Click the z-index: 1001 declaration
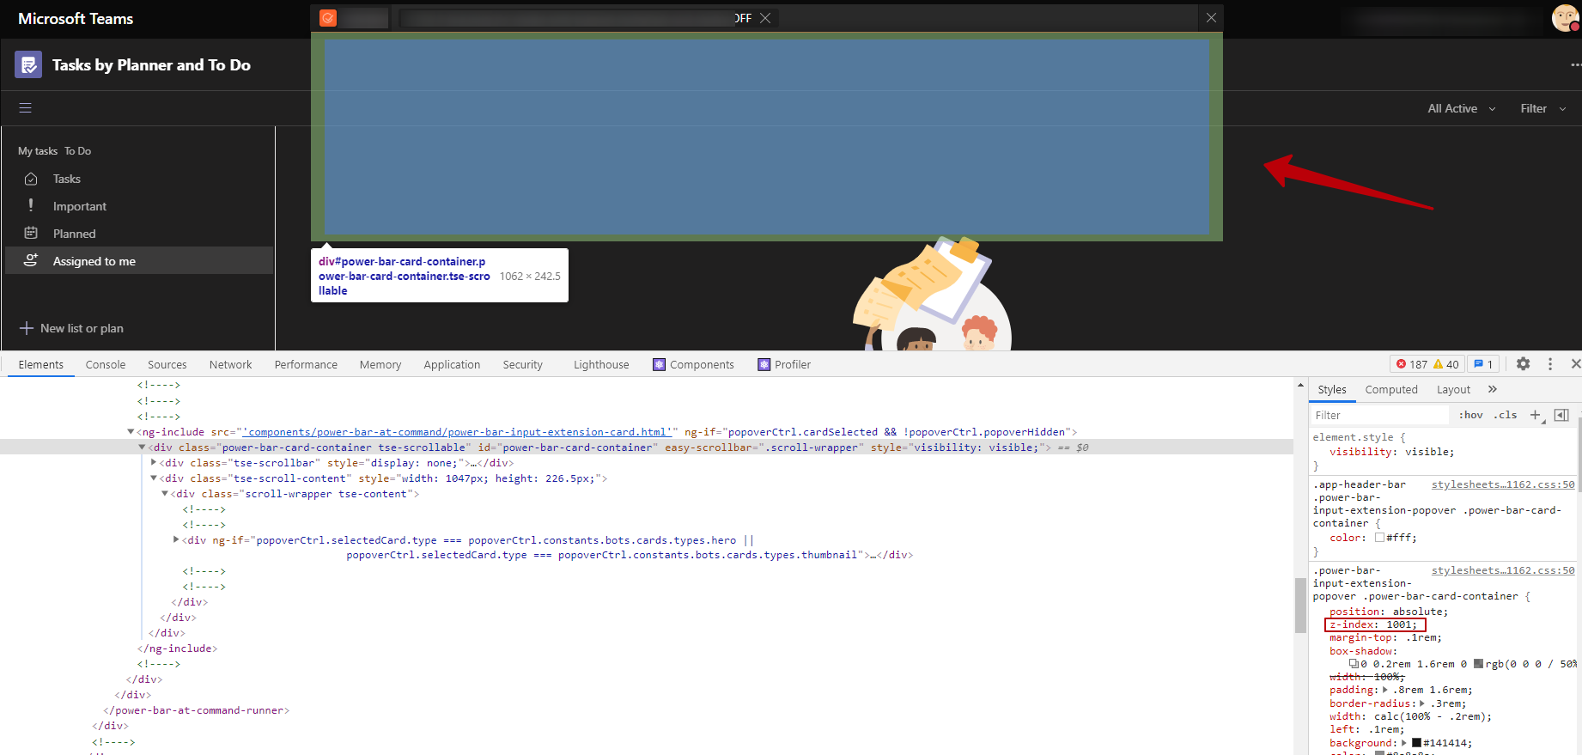This screenshot has height=755, width=1582. 1373,624
